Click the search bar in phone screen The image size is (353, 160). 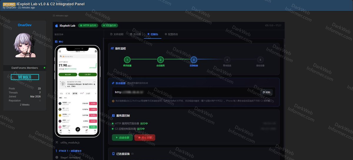78,56
